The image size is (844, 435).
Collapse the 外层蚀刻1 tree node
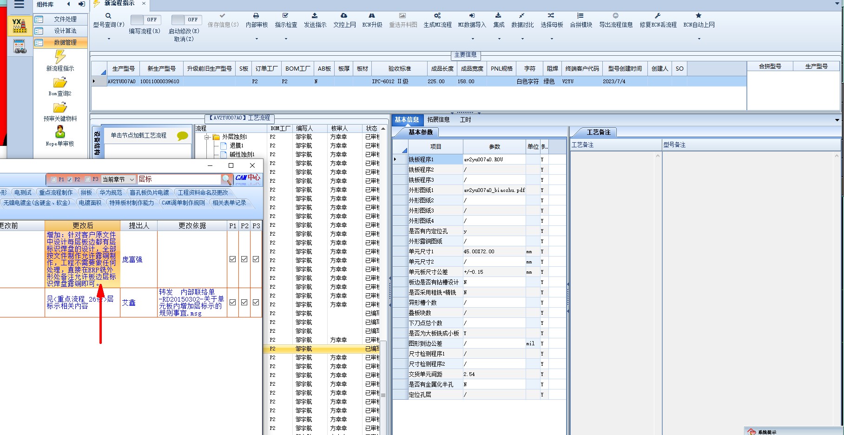[x=207, y=137]
